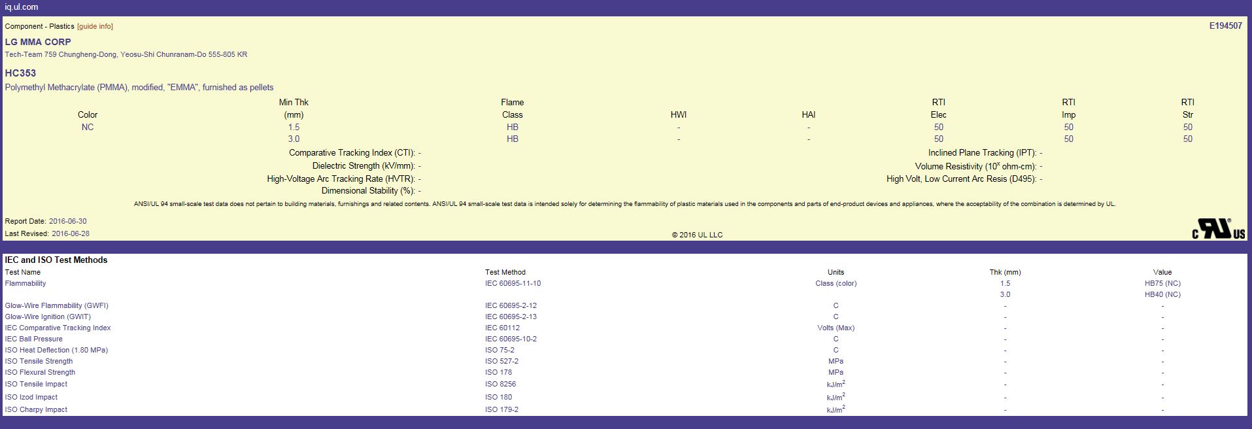This screenshot has height=429, width=1252.
Task: Click the Volts (Max) units cell
Action: click(x=836, y=328)
